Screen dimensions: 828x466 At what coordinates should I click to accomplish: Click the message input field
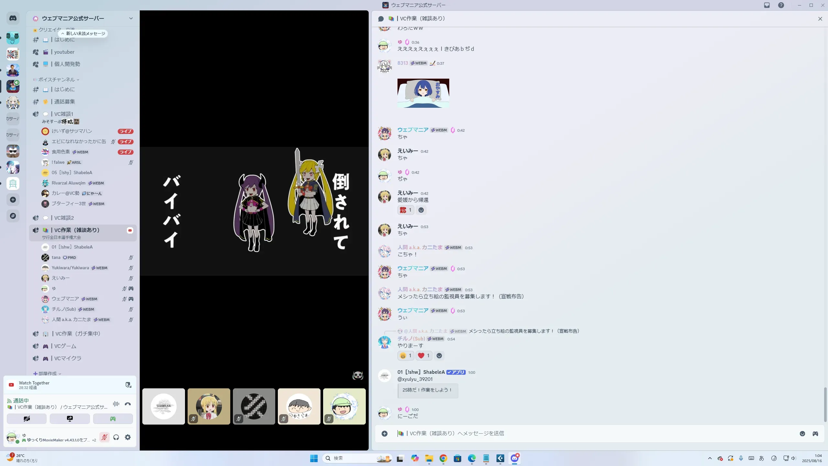pyautogui.click(x=582, y=433)
